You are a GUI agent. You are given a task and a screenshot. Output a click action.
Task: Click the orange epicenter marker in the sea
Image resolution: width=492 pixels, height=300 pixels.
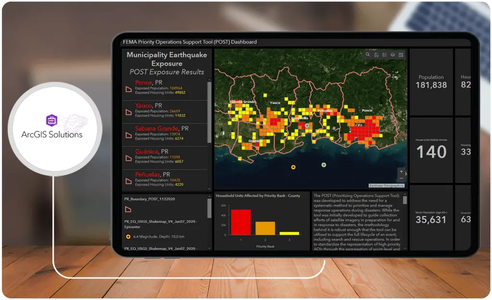[293, 167]
